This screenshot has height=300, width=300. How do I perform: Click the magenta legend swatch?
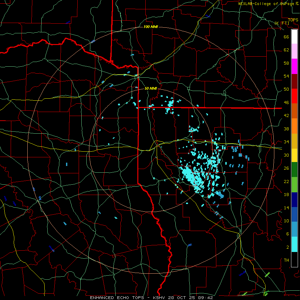coord(294,66)
